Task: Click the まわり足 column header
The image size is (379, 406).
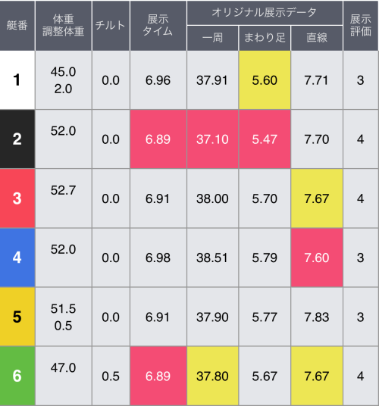Action: [265, 38]
